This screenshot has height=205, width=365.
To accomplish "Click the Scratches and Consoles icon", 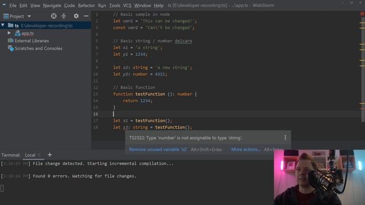I will point(10,48).
